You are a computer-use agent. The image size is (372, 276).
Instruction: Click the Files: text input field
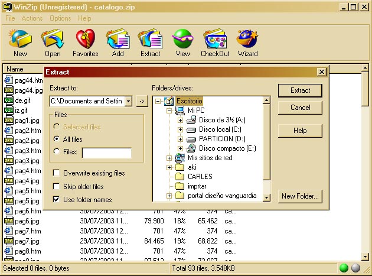106,152
